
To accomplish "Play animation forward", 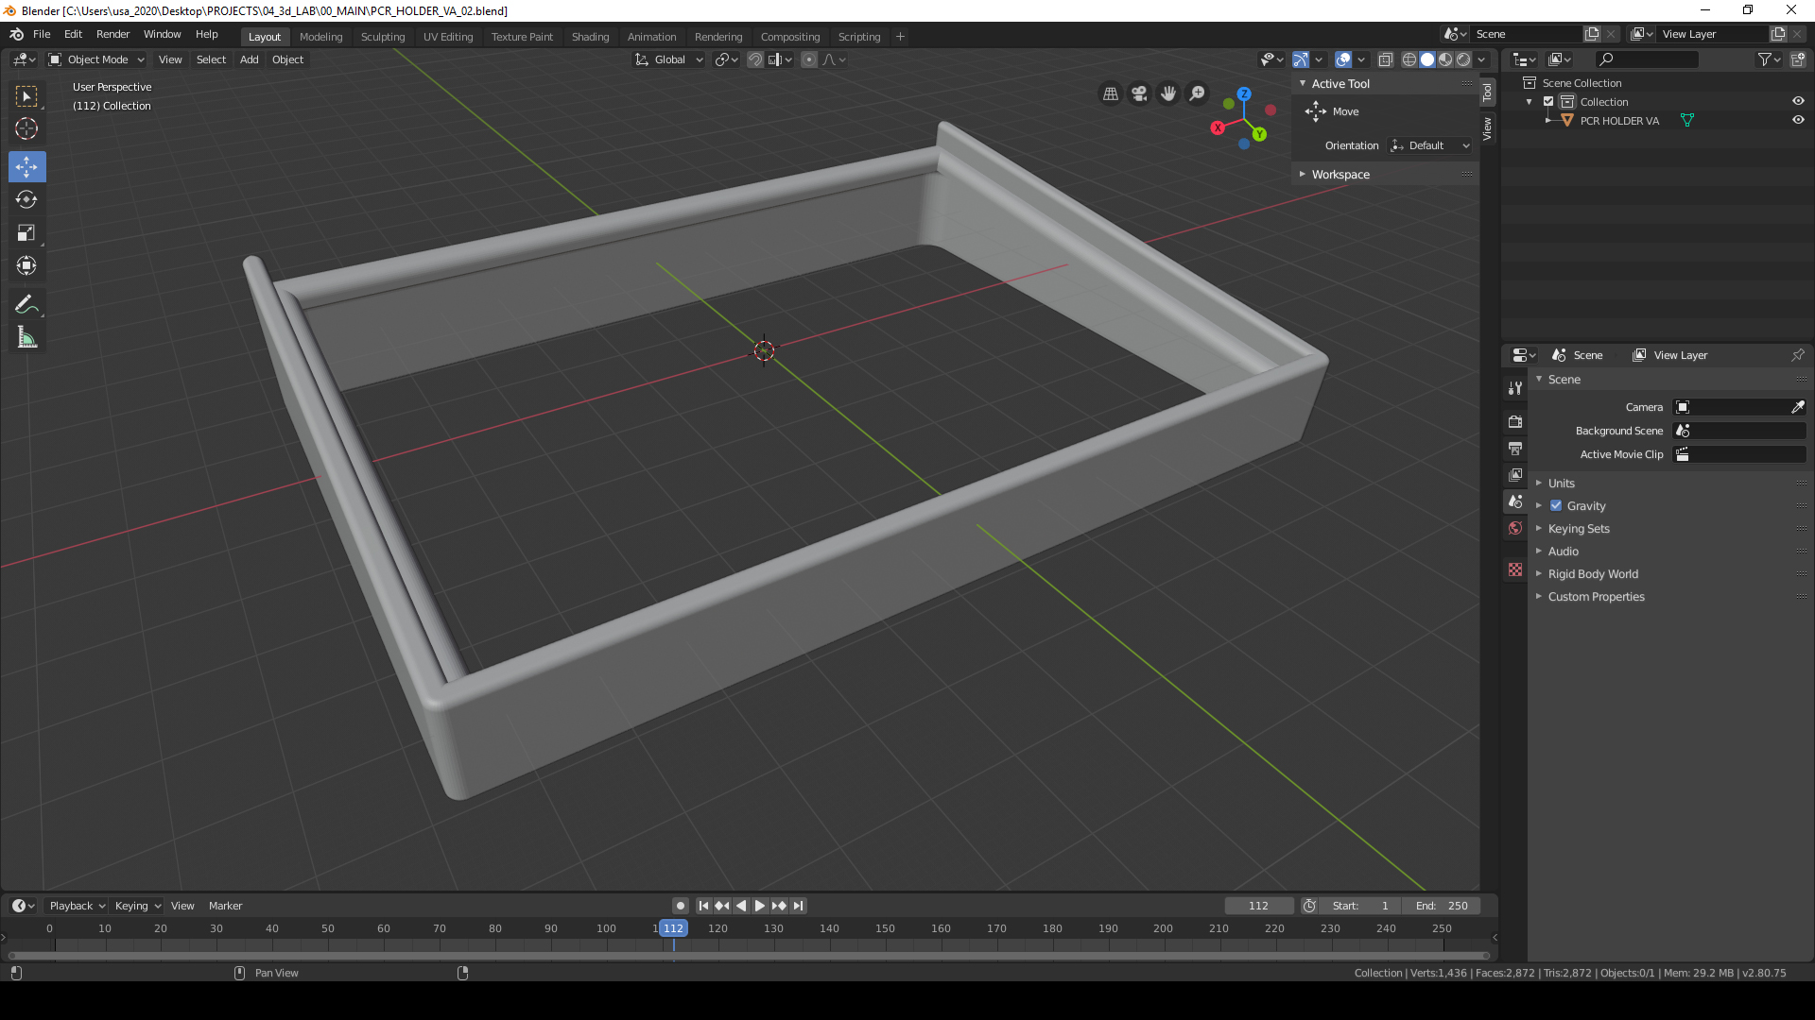I will [759, 906].
